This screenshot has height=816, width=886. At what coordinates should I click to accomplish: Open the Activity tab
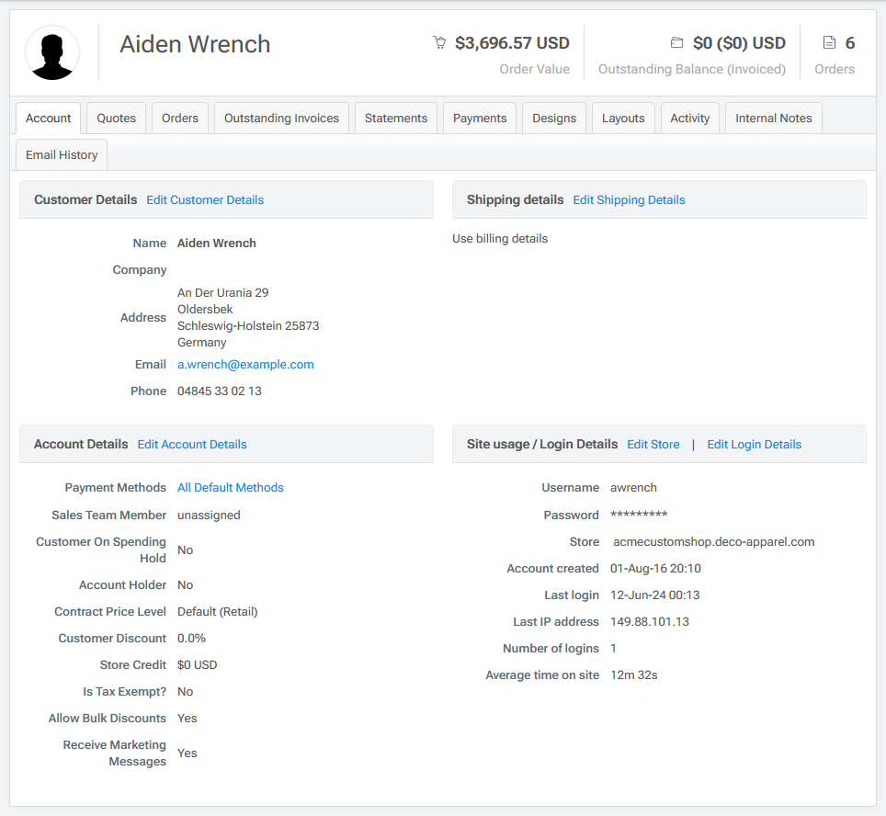pos(689,118)
